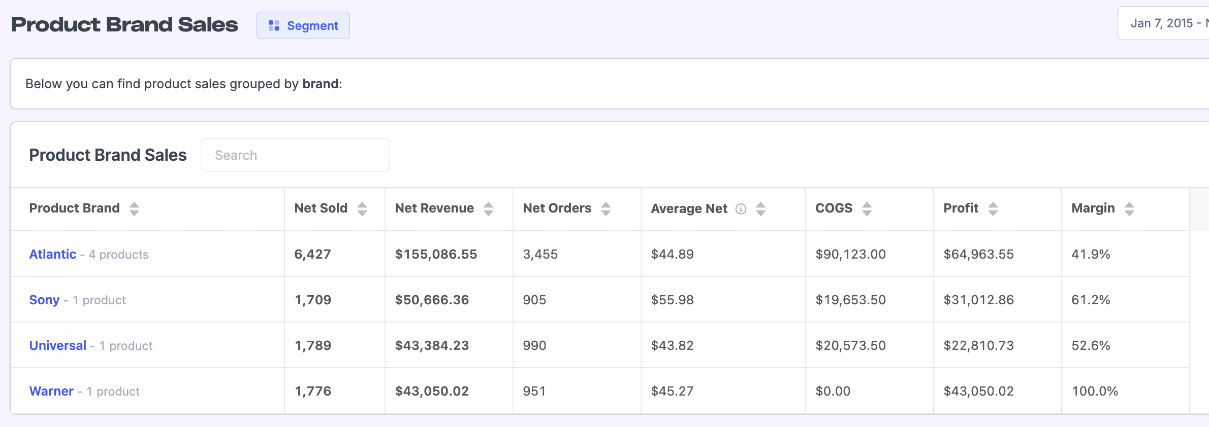The image size is (1209, 427).
Task: Click the Profit column header label
Action: point(961,208)
